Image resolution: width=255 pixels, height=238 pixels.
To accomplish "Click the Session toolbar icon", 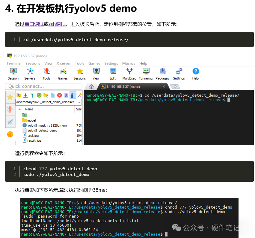I will (13, 74).
